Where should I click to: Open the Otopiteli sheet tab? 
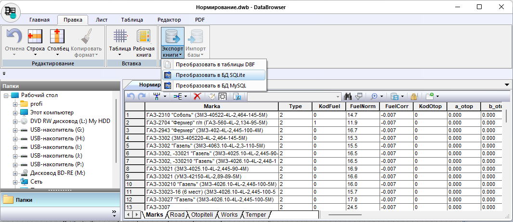pos(202,214)
